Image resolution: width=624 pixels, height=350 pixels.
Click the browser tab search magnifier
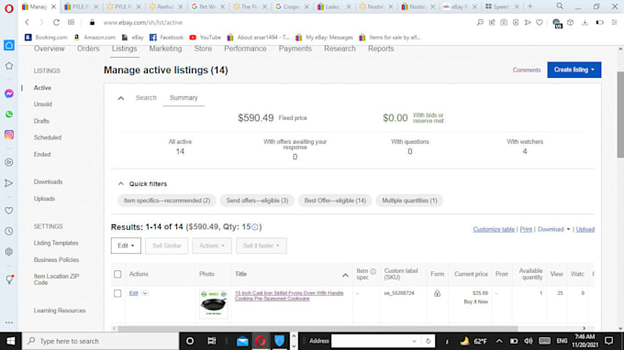pyautogui.click(x=560, y=6)
